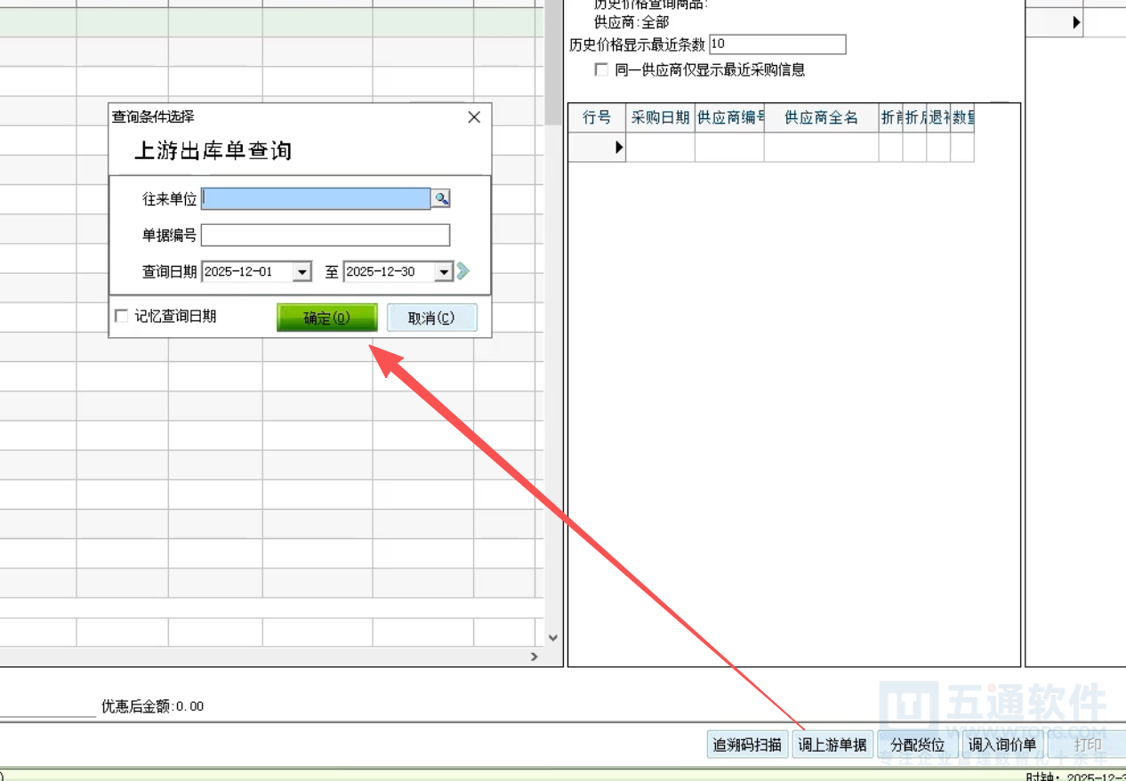1126x781 pixels.
Task: Click the 调上游单据 button
Action: pyautogui.click(x=832, y=745)
